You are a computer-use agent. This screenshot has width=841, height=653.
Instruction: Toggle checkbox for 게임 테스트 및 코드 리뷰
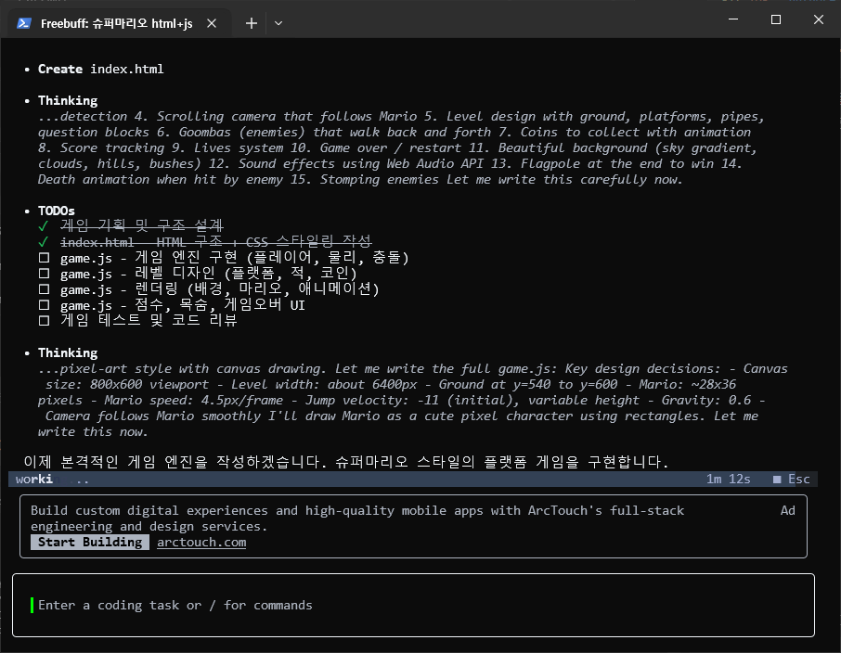click(x=44, y=321)
